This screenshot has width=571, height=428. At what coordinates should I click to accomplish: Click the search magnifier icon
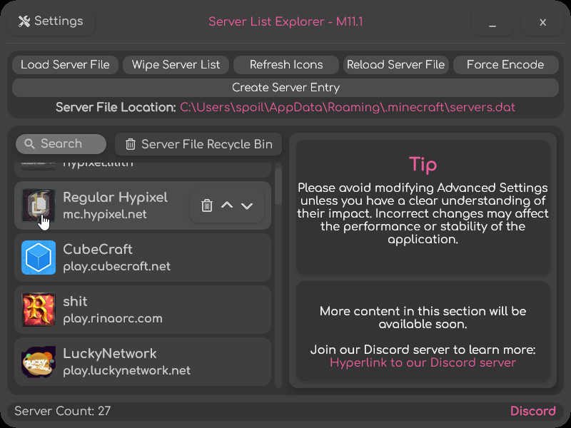pyautogui.click(x=29, y=144)
